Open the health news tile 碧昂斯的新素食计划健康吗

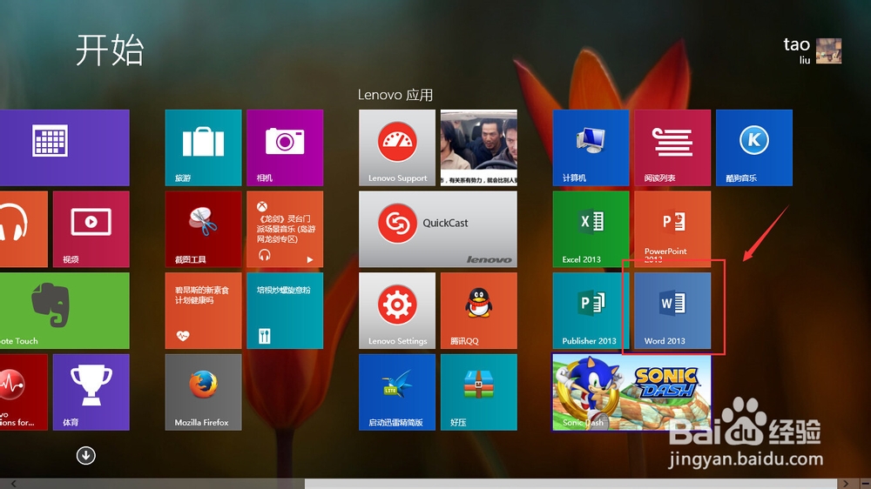pos(203,311)
